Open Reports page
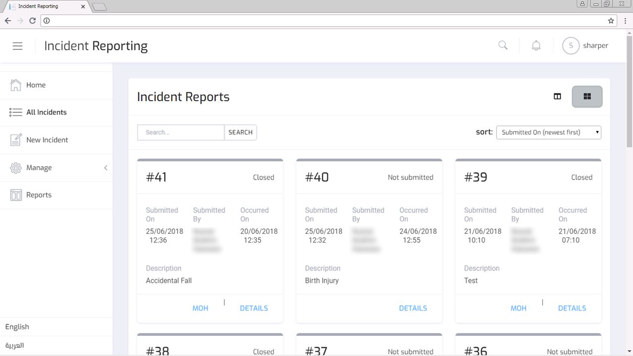633x356 pixels. click(56, 195)
